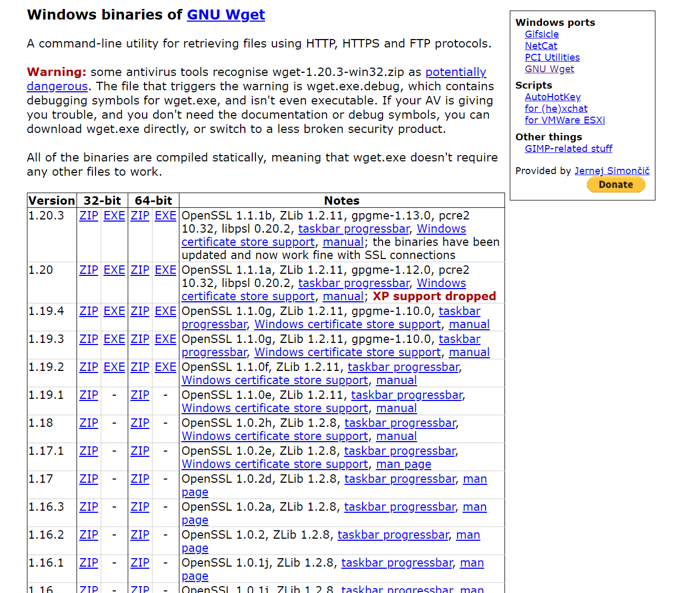Click the Jernej Simončič author link

[612, 170]
